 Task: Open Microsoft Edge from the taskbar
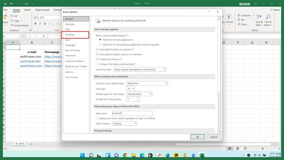click(x=142, y=155)
